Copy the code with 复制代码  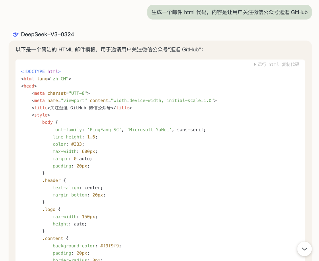click(x=291, y=65)
